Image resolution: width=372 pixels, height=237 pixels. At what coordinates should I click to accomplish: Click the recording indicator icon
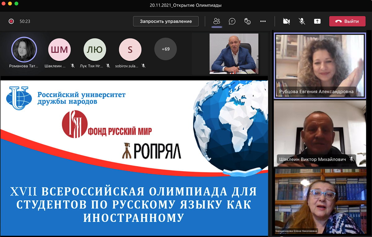[x=11, y=21]
